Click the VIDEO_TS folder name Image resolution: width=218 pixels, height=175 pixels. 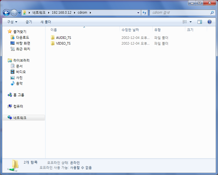[63, 43]
